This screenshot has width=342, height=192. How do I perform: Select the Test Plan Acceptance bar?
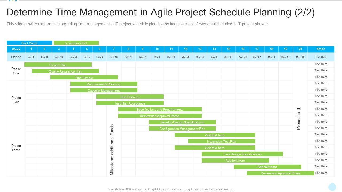pyautogui.click(x=130, y=103)
